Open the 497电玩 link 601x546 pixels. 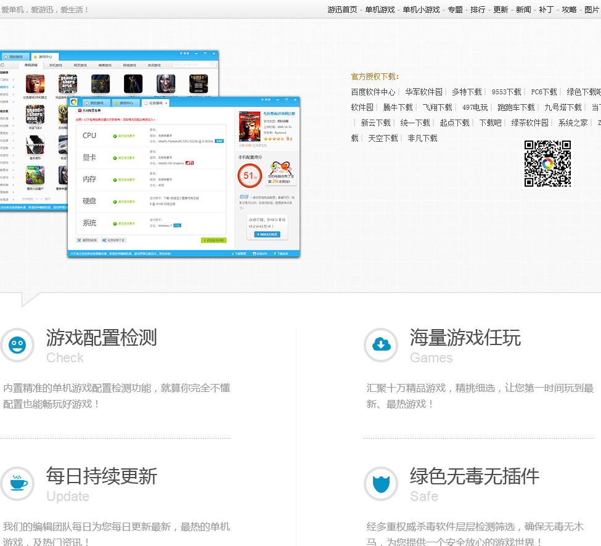(475, 107)
